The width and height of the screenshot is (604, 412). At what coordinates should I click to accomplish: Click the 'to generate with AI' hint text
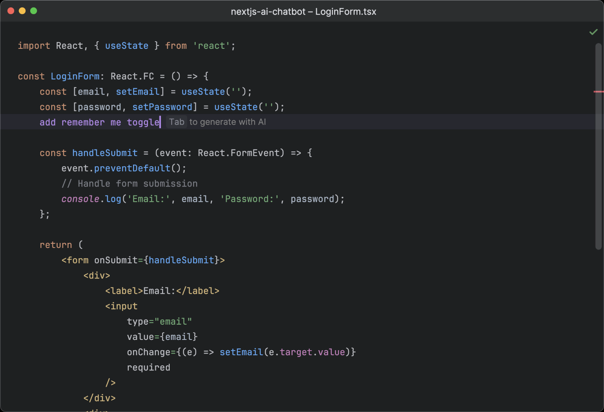pyautogui.click(x=227, y=122)
